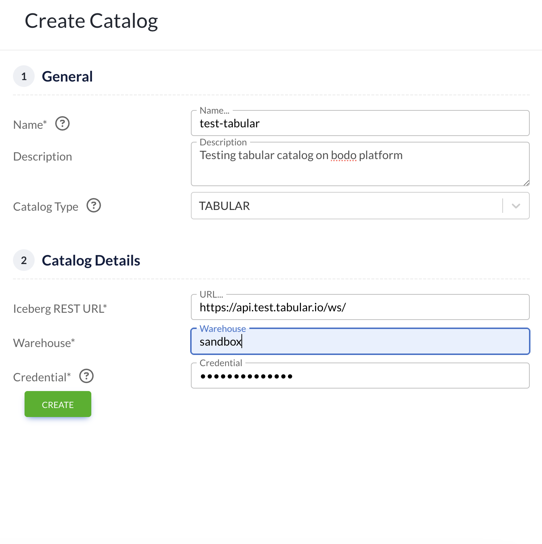The height and width of the screenshot is (544, 542).
Task: Open the TABULAR catalog type combo box
Action: pos(360,206)
